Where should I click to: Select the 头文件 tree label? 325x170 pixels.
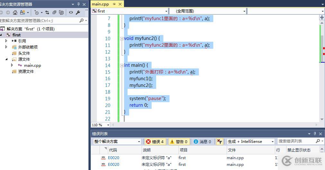coord(24,53)
